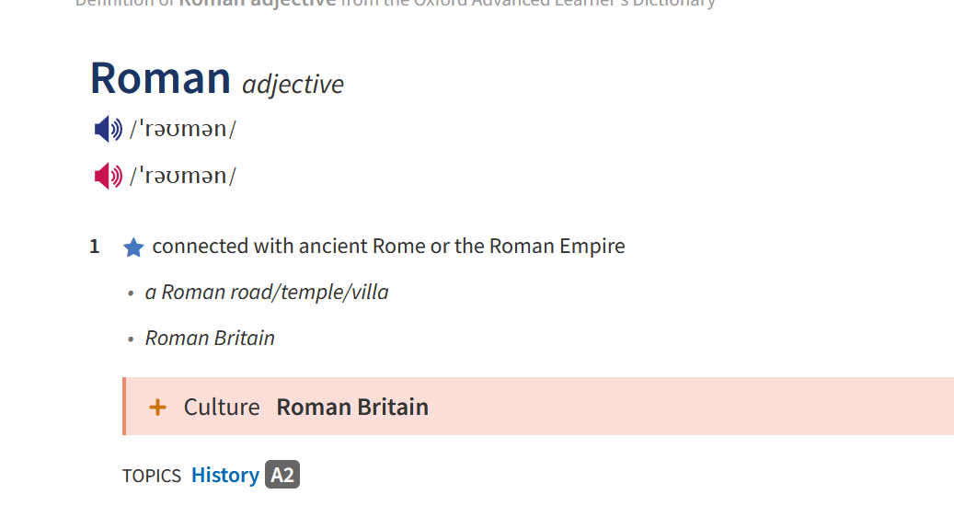Click sense number 1
The image size is (954, 506).
pos(95,247)
